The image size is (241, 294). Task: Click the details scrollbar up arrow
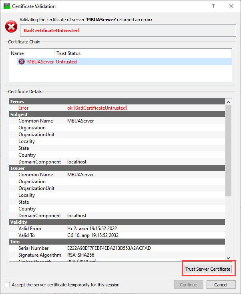(x=229, y=102)
